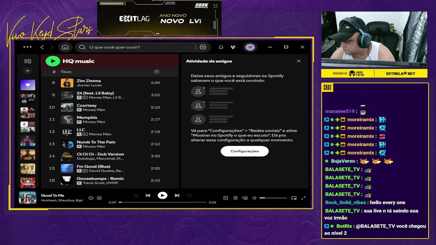The image size is (436, 245).
Task: Create new playlist with plus icon
Action: (28, 71)
